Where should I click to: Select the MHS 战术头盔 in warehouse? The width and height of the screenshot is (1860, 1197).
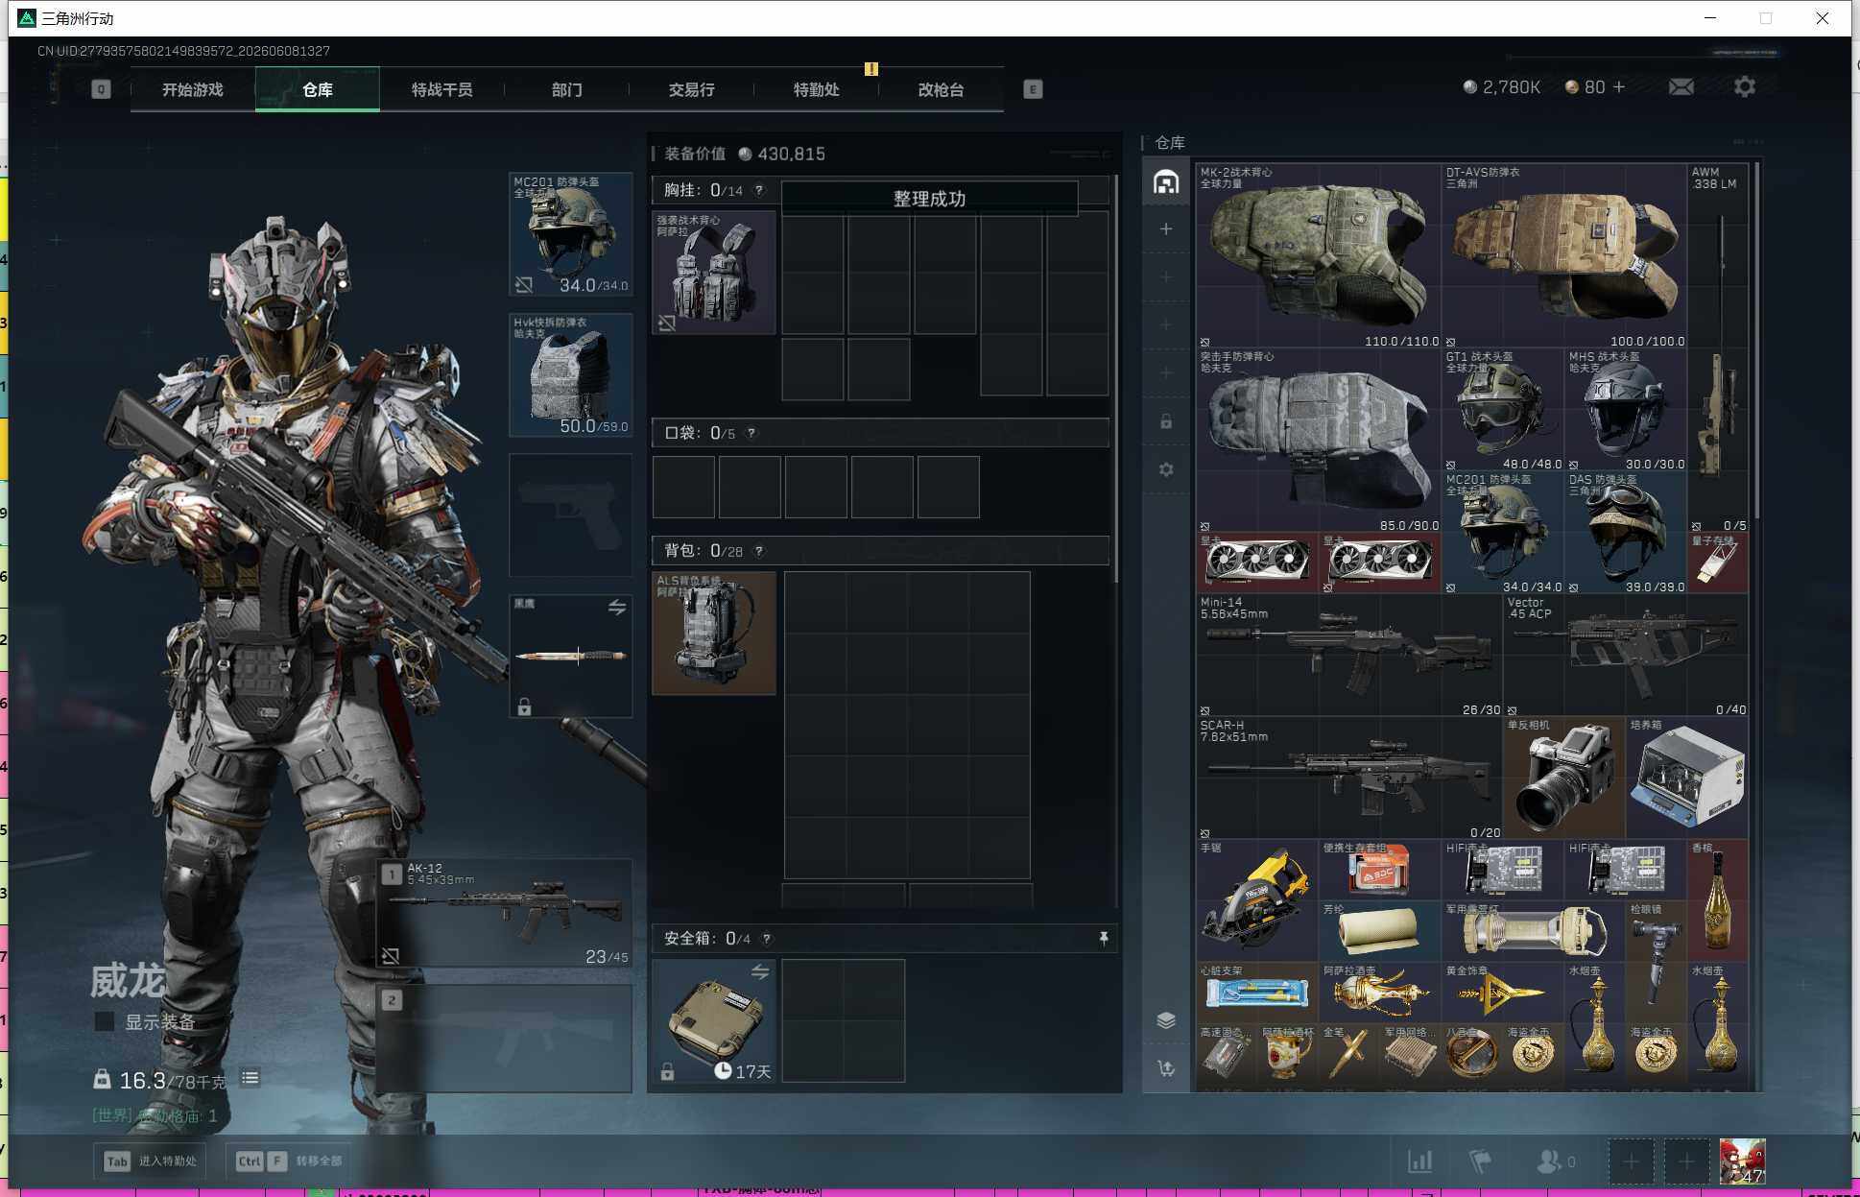(1626, 410)
